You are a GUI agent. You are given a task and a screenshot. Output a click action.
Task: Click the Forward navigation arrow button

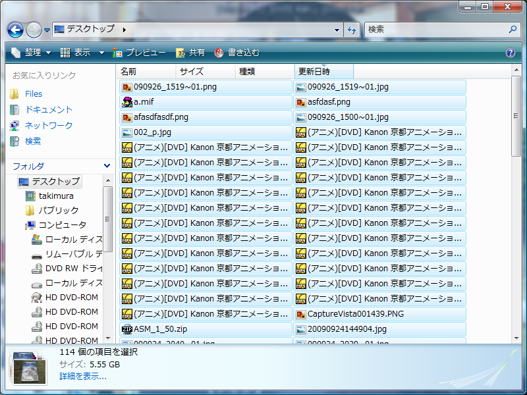click(34, 30)
